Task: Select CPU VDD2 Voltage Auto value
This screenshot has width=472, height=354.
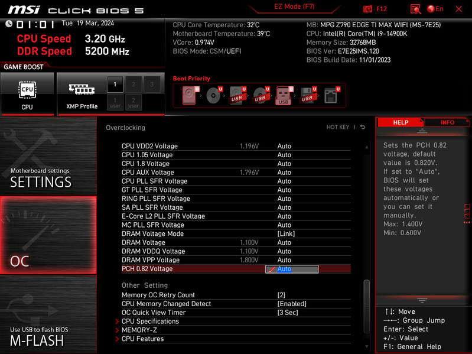Action: [x=284, y=146]
